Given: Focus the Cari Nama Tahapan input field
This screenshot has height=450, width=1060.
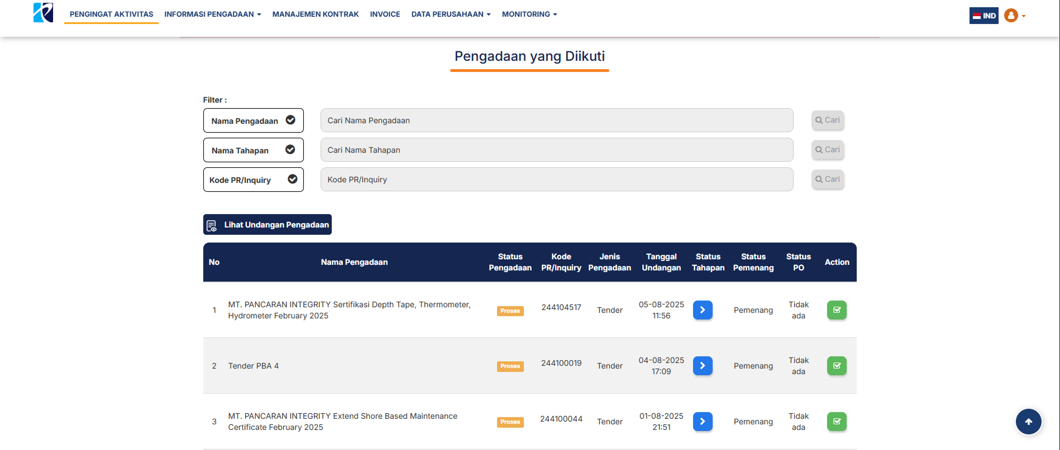Looking at the screenshot, I should coord(556,150).
